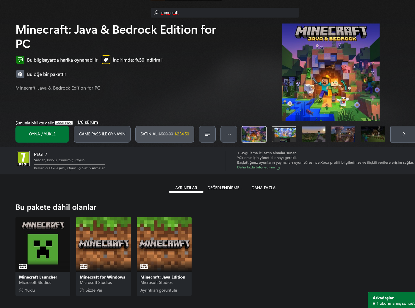This screenshot has height=308, width=415.
Task: Open the 1/6 sürüm edition link
Action: 87,122
